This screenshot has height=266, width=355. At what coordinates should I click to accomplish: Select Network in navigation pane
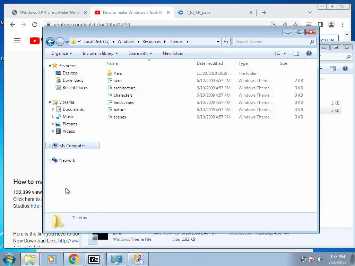coord(67,160)
